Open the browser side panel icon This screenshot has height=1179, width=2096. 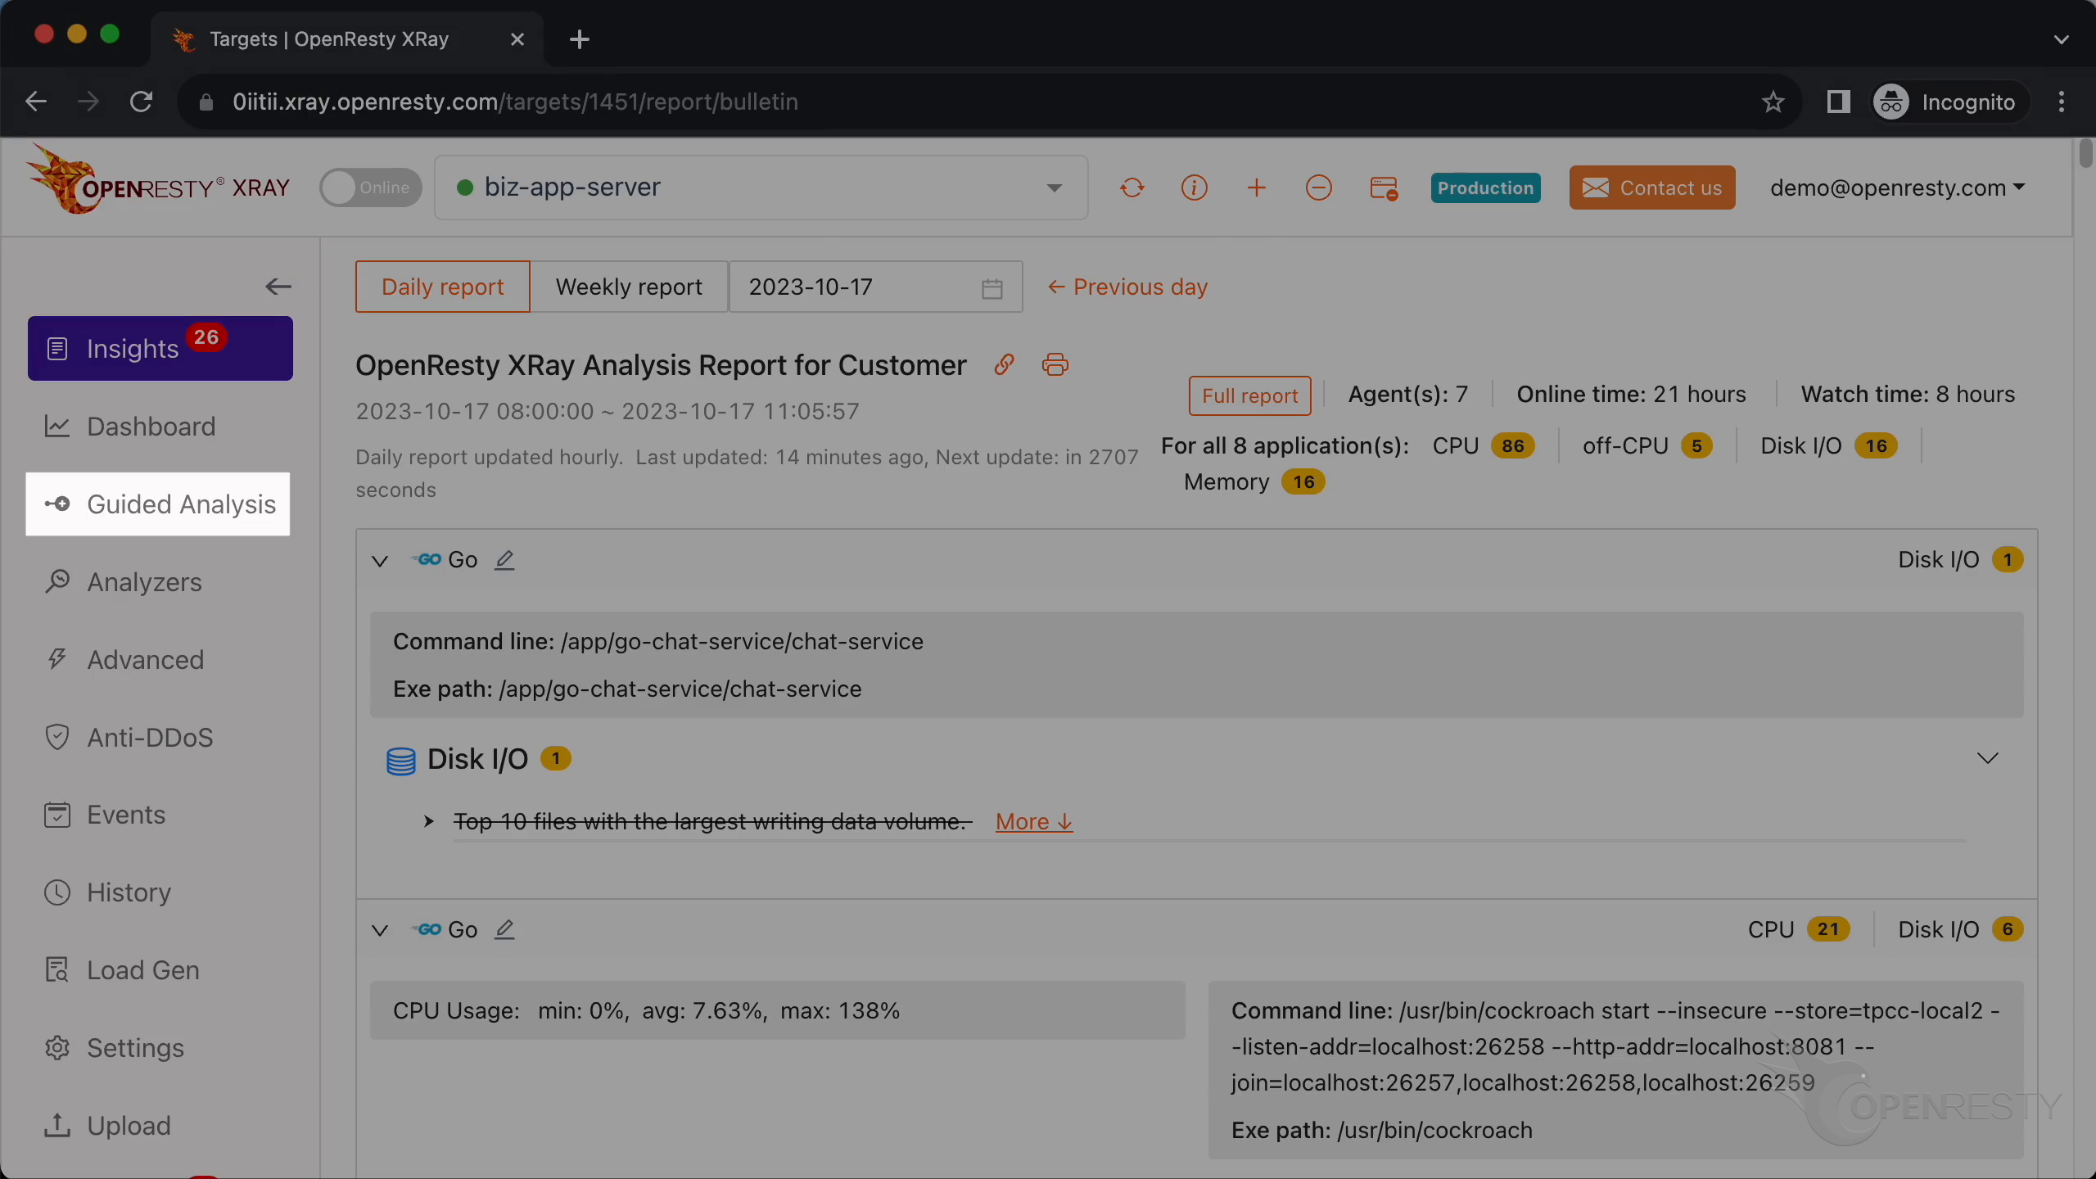click(x=1838, y=102)
